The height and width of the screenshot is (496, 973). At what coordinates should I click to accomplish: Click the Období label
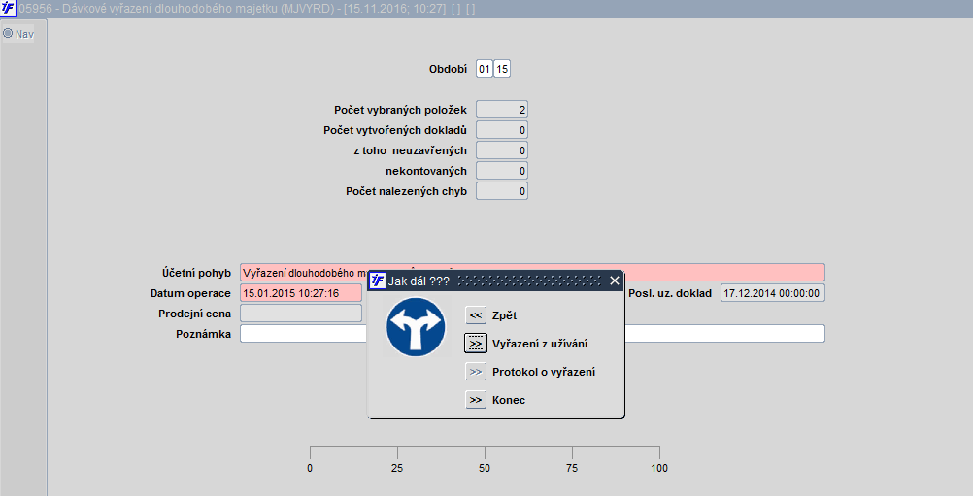coord(448,70)
